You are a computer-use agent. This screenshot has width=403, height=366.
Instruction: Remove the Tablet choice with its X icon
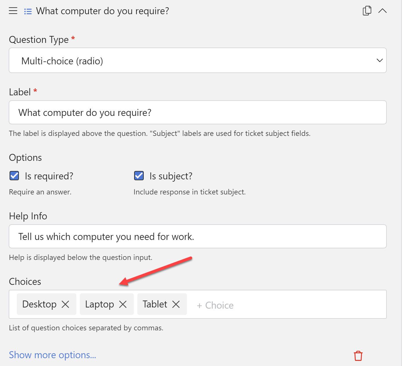176,304
